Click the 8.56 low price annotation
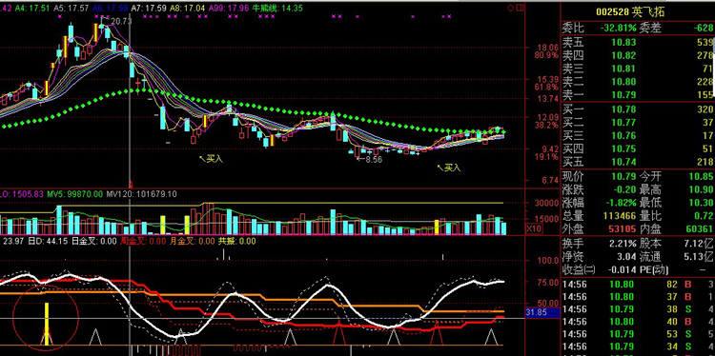715x356 pixels. (x=369, y=160)
